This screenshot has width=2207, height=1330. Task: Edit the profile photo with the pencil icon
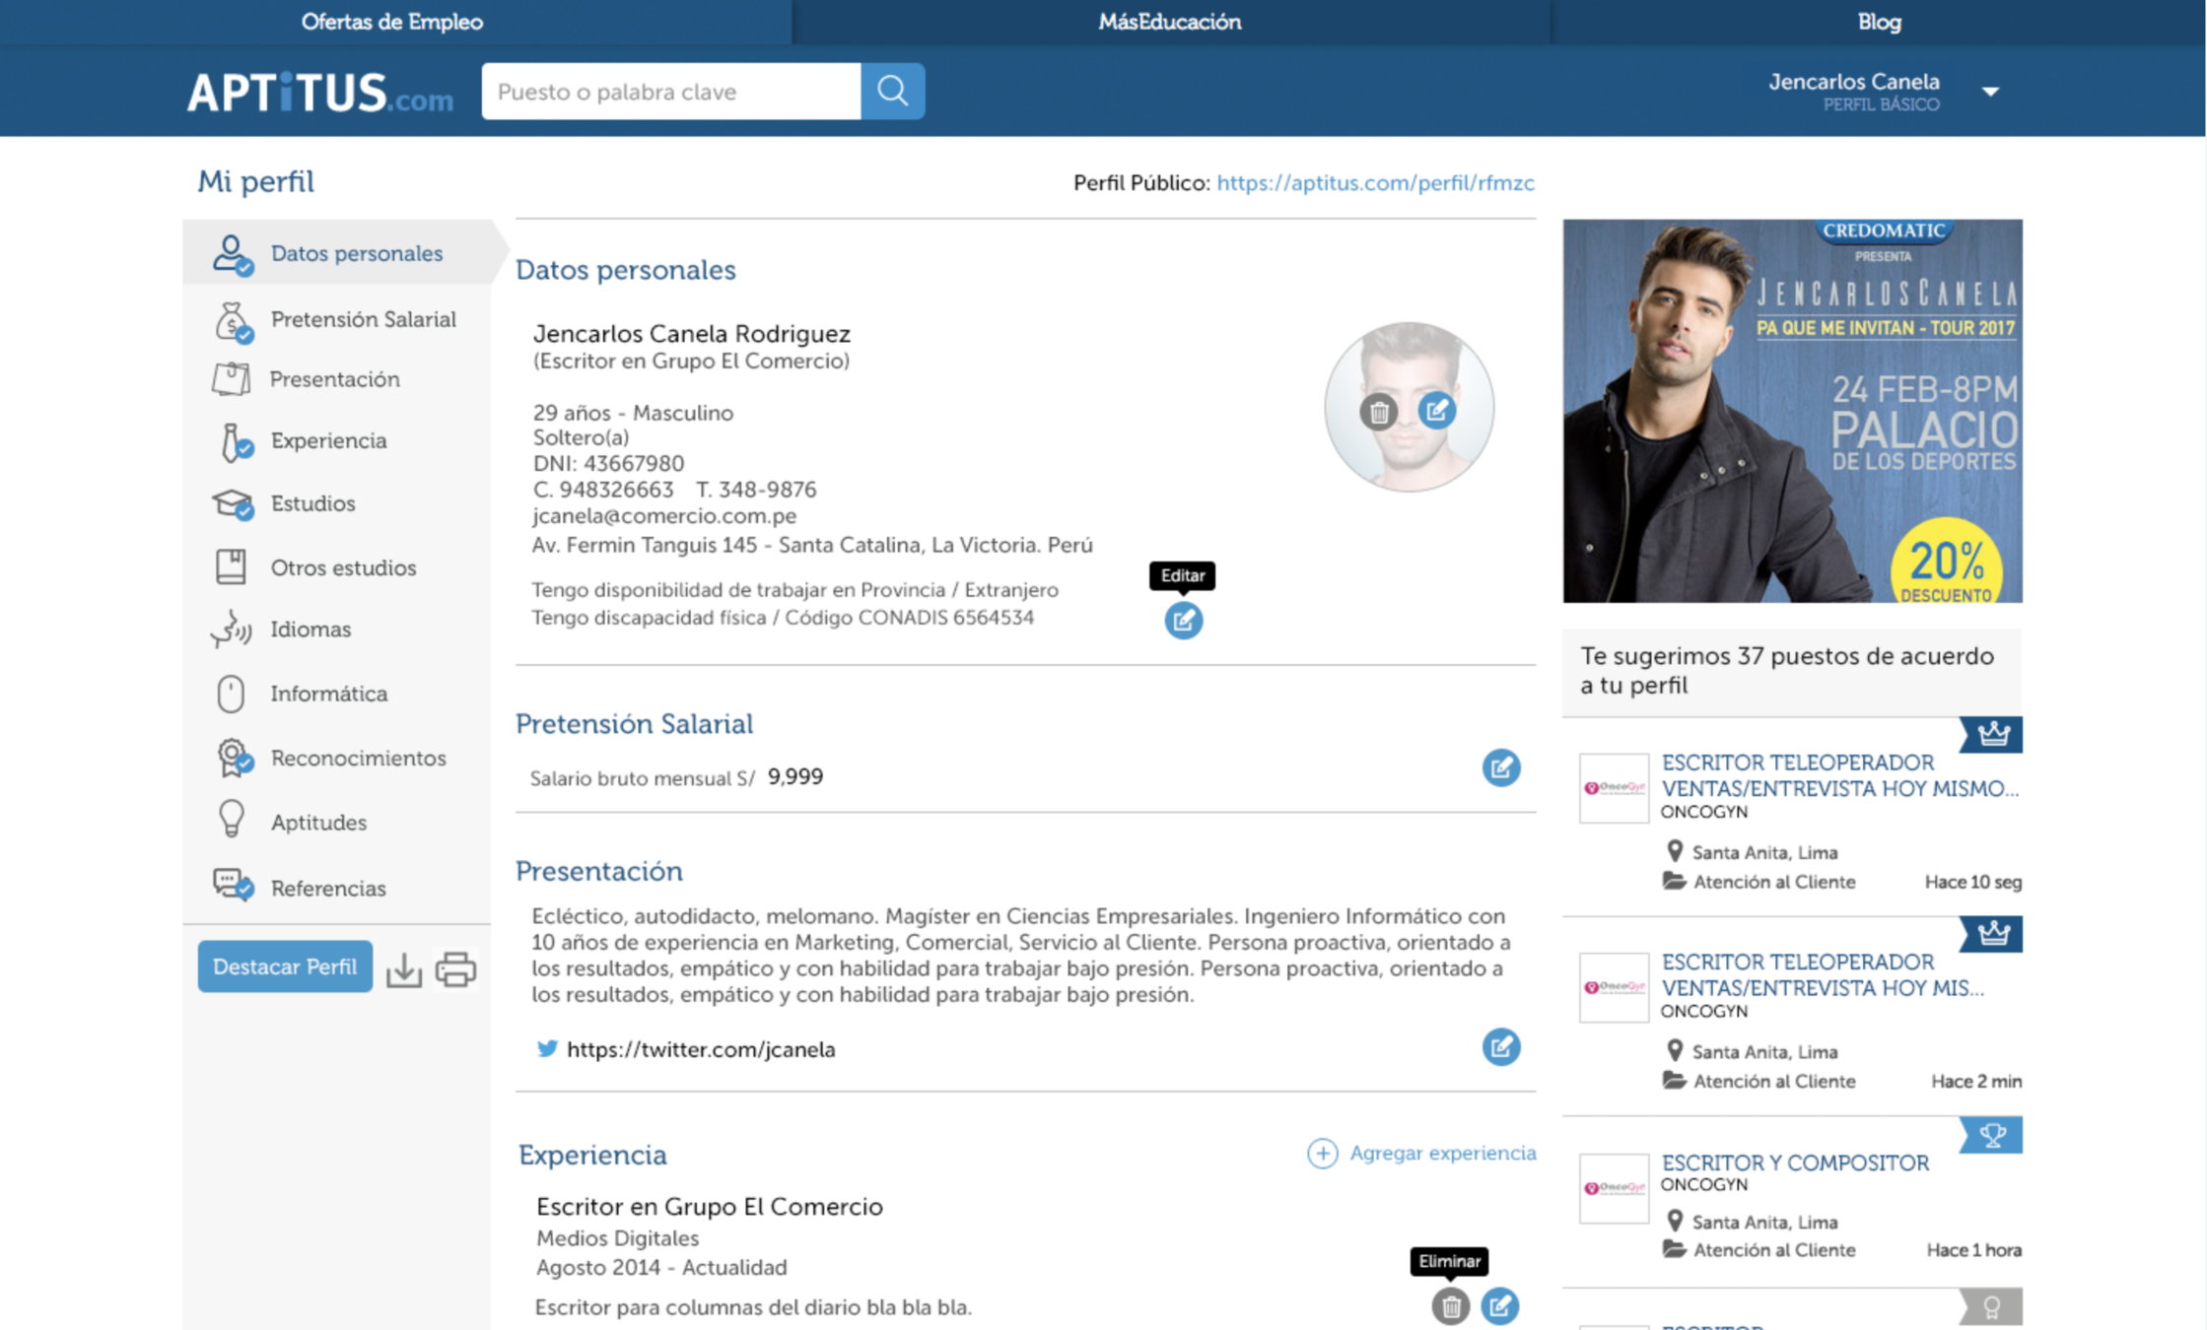point(1436,409)
